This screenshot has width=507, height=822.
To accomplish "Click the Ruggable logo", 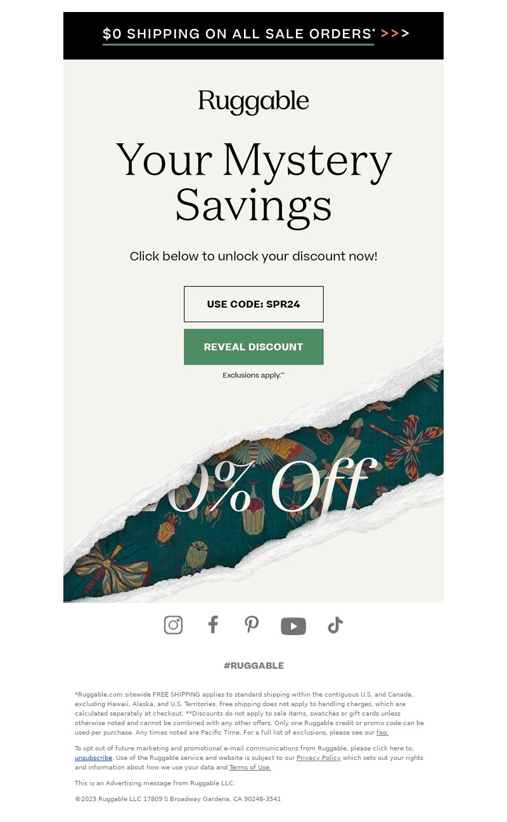I will click(253, 102).
